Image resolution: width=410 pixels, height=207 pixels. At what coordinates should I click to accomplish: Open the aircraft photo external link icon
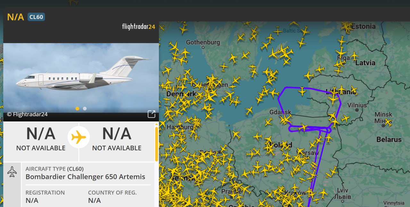click(151, 114)
